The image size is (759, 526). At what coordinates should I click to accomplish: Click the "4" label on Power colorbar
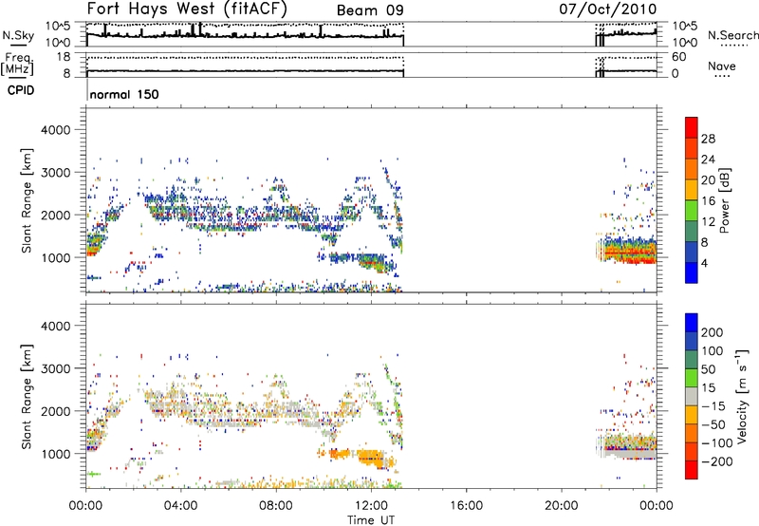point(704,264)
